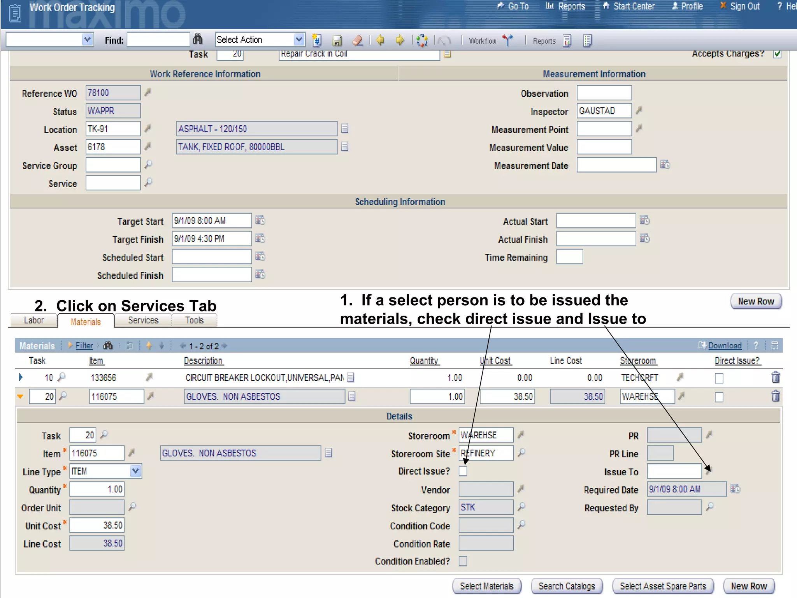The height and width of the screenshot is (598, 797).
Task: Click the Workflow routing icon
Action: (507, 40)
